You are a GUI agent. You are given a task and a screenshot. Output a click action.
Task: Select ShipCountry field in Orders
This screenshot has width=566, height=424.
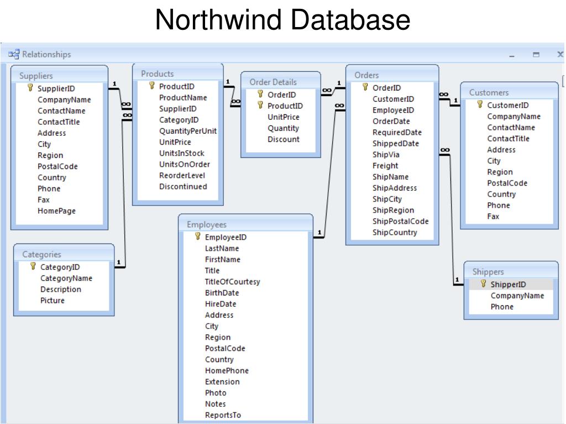pyautogui.click(x=395, y=232)
